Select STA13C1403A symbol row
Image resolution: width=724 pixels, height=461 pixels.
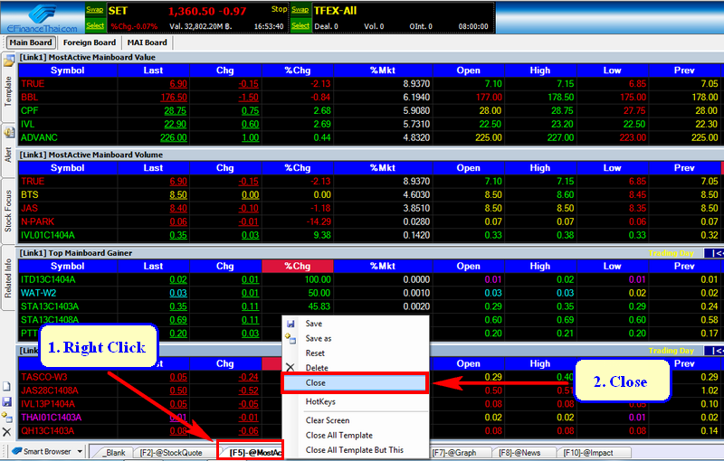tap(50, 306)
